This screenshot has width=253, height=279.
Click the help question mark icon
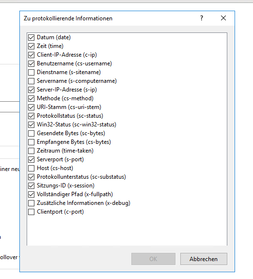pyautogui.click(x=201, y=18)
